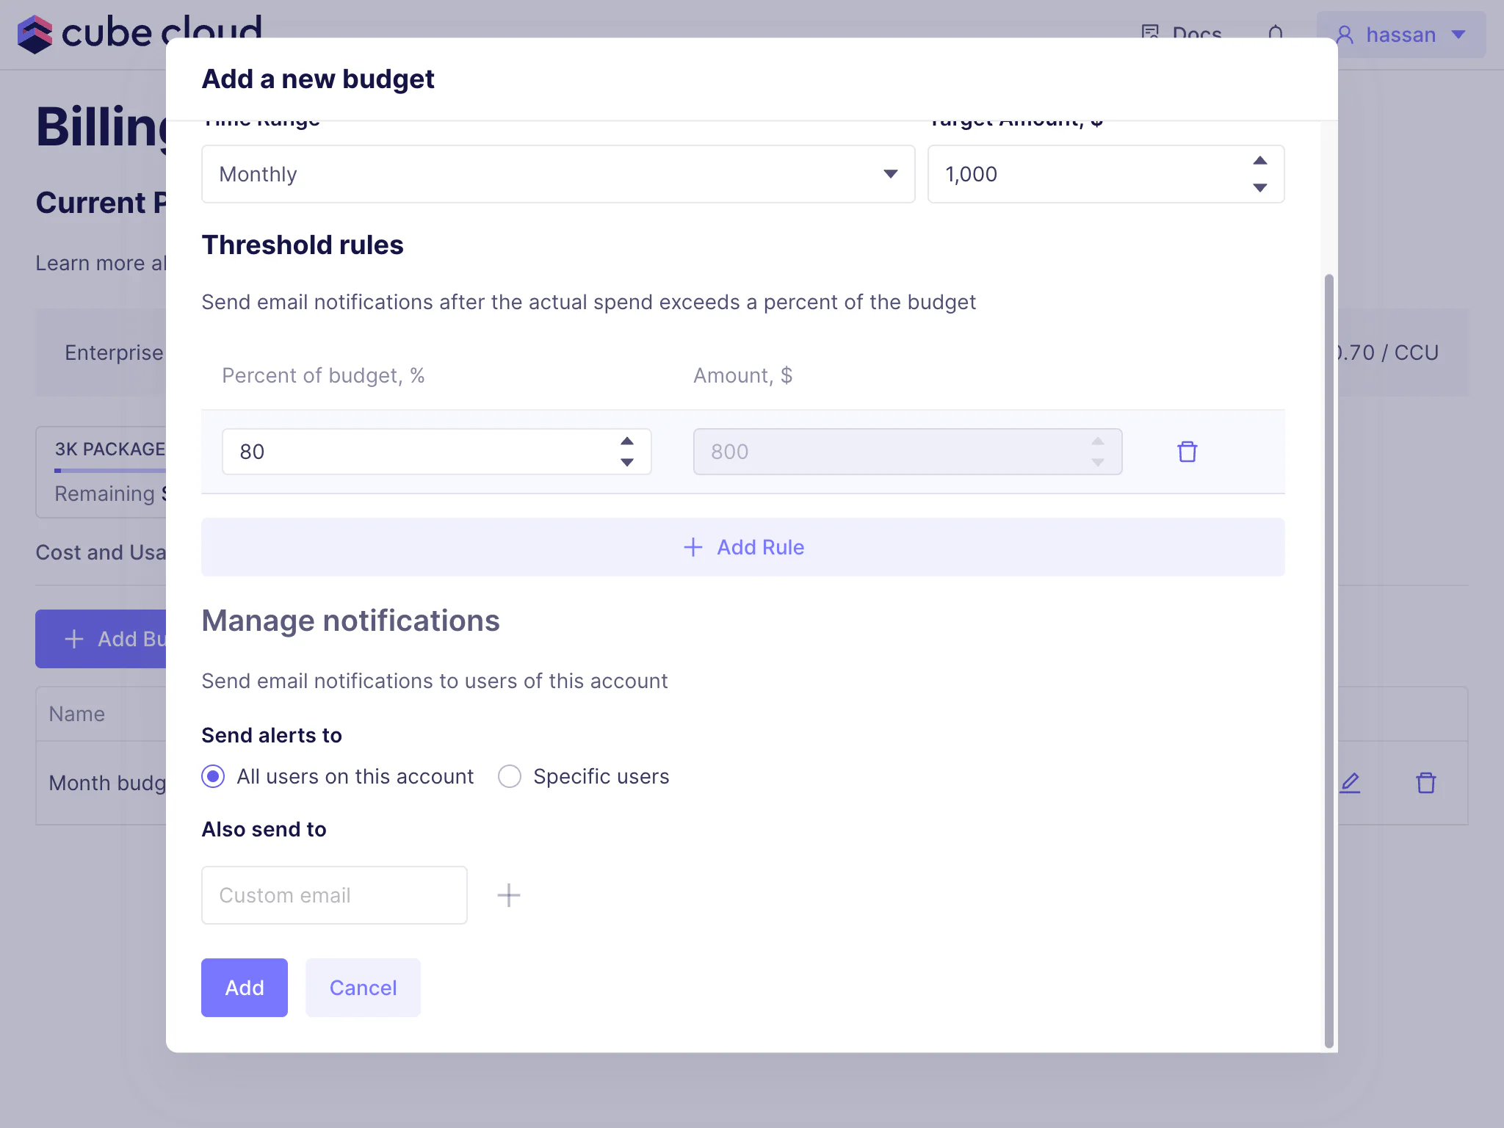Click the Add Rule button

tap(742, 547)
